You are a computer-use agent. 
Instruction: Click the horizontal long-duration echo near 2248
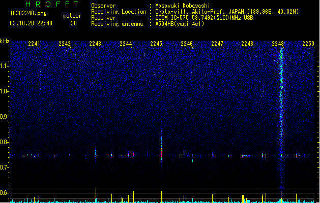246,156
